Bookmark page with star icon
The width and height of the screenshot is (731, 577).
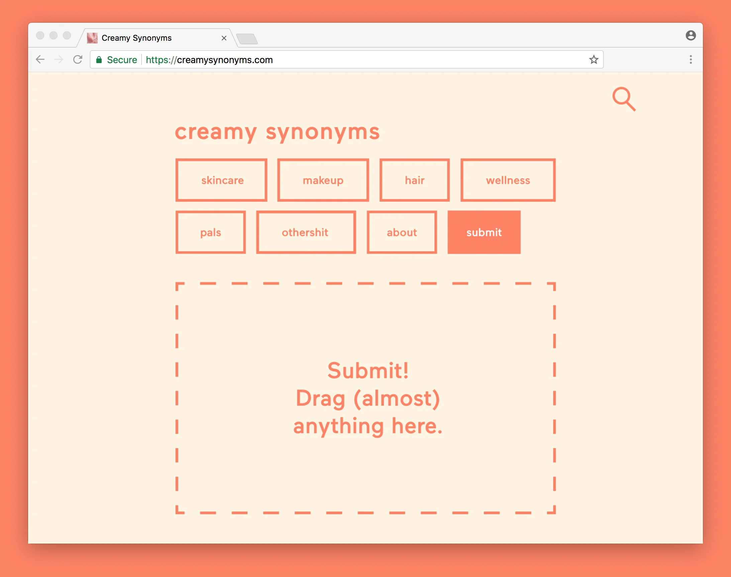pyautogui.click(x=594, y=60)
